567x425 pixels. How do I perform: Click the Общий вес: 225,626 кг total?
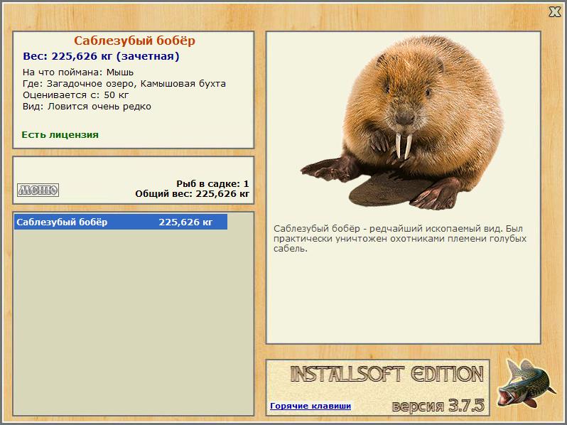pyautogui.click(x=193, y=194)
